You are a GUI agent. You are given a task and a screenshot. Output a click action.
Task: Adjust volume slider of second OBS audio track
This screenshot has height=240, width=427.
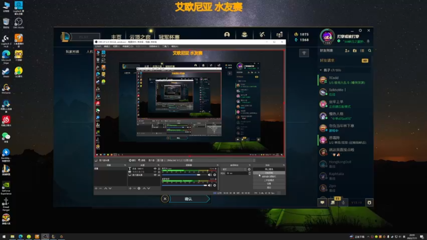coord(185,185)
